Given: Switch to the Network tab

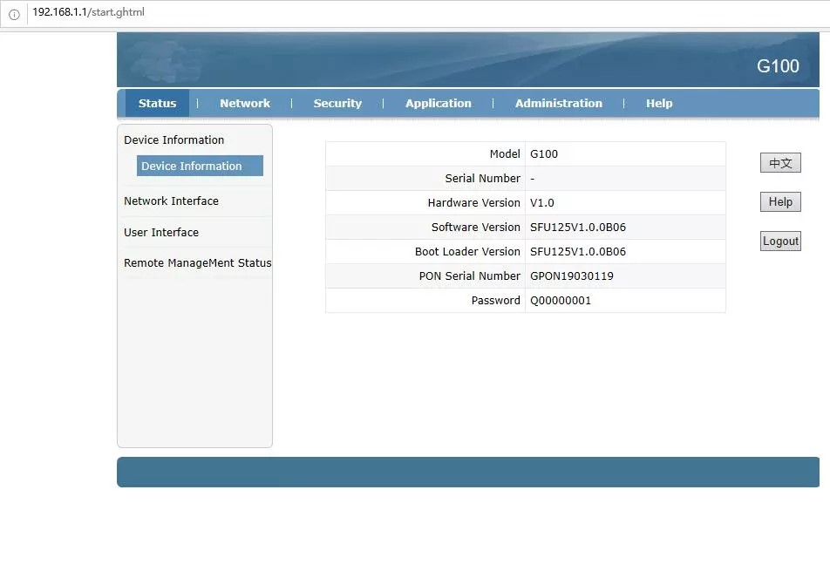Looking at the screenshot, I should pos(245,103).
